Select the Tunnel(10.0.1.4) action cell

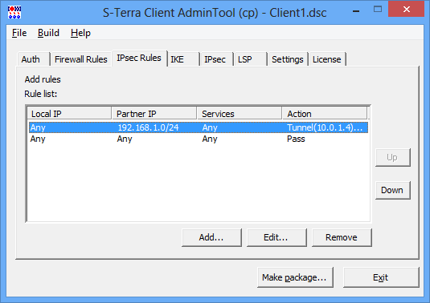coord(325,127)
